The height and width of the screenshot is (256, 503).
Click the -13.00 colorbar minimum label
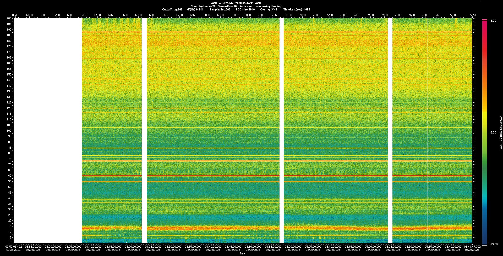click(x=494, y=244)
